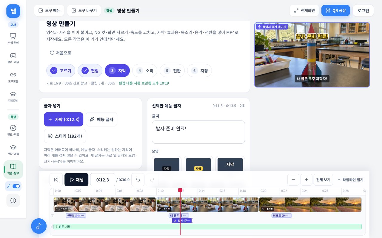Image resolution: width=382 pixels, height=238 pixels.
Task: Edit the 글자 text field
Action: click(198, 132)
